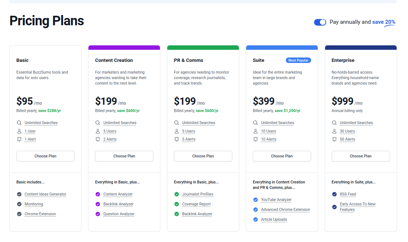Click user icon beside '1 User'

point(19,131)
